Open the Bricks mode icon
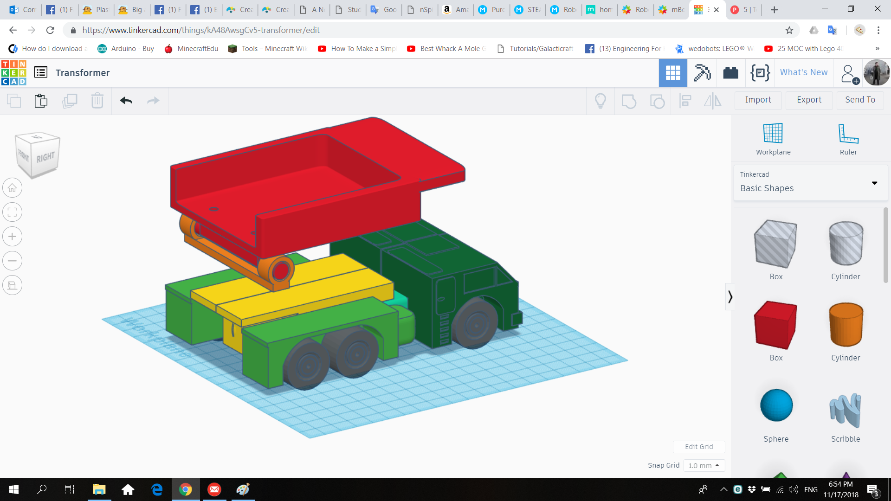Screen dimensions: 891x501 coord(730,73)
